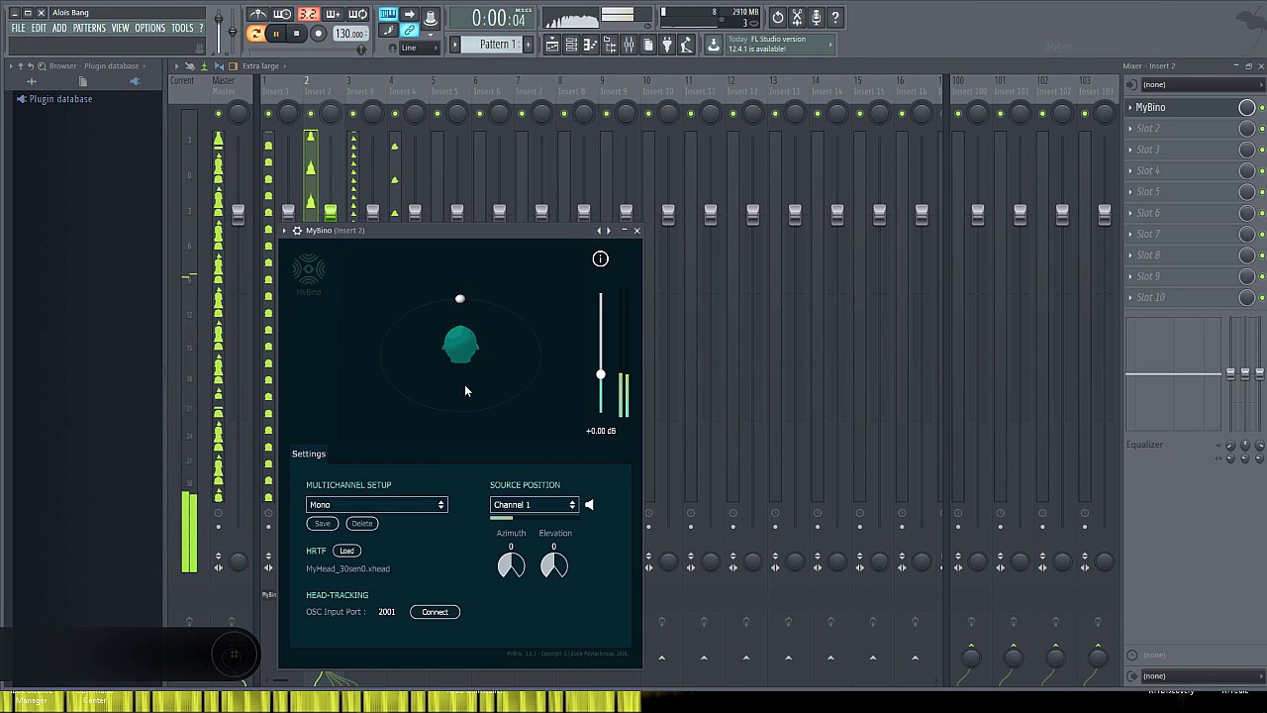This screenshot has width=1267, height=713.
Task: Click the browser view icon in toolbar
Action: point(610,45)
